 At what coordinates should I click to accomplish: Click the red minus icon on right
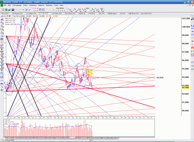192,45
